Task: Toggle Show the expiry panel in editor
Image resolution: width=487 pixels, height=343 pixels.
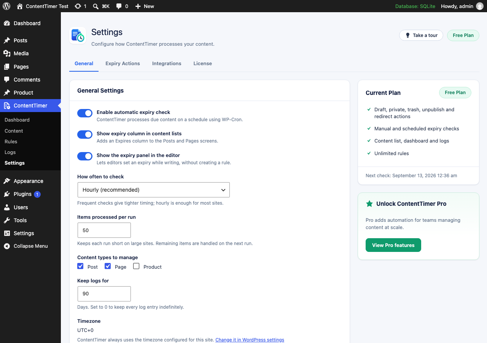Action: [x=85, y=156]
